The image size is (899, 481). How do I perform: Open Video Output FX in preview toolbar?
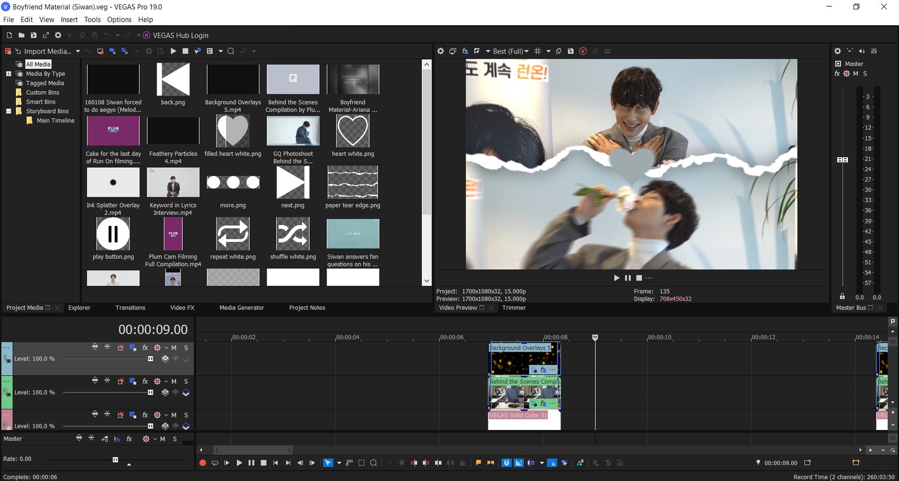pyautogui.click(x=466, y=51)
